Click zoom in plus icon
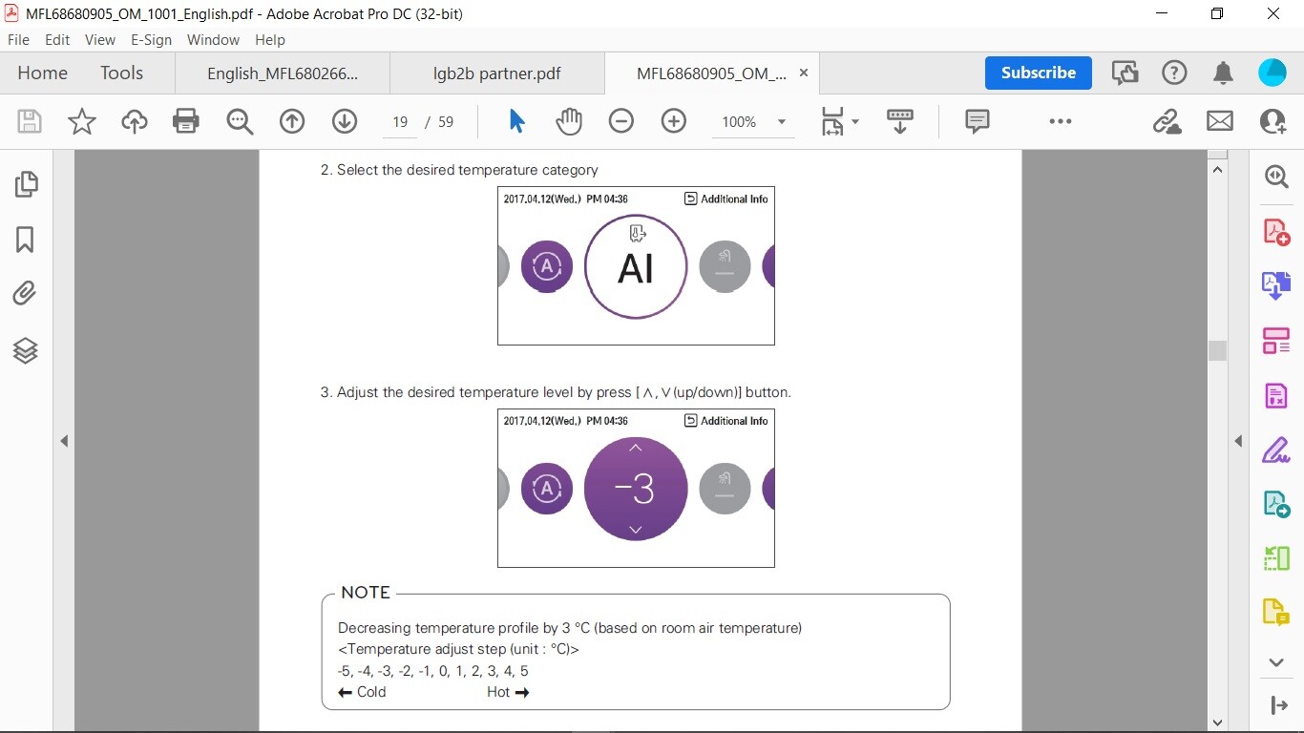This screenshot has height=733, width=1304. coord(674,121)
